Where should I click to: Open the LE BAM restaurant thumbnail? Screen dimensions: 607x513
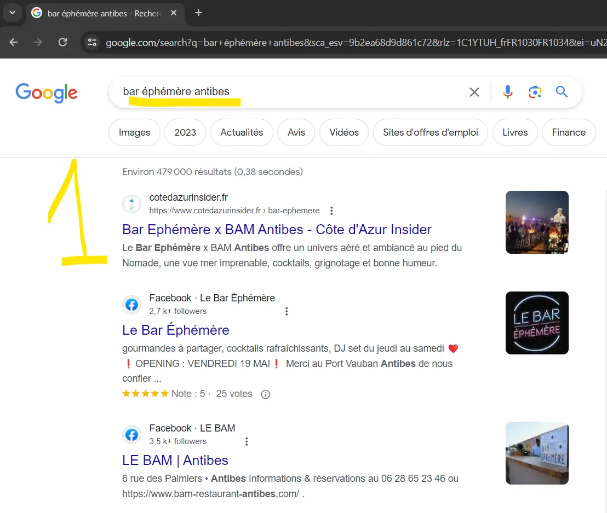tap(537, 453)
